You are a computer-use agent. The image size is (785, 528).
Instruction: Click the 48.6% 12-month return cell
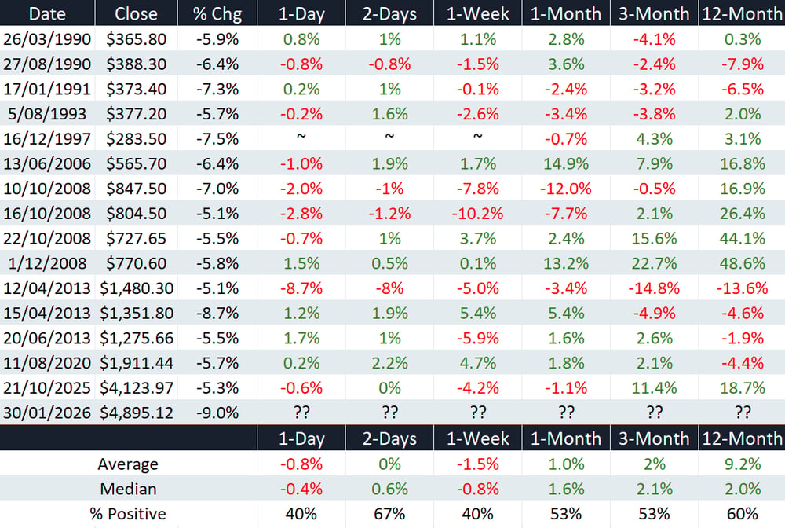point(742,263)
